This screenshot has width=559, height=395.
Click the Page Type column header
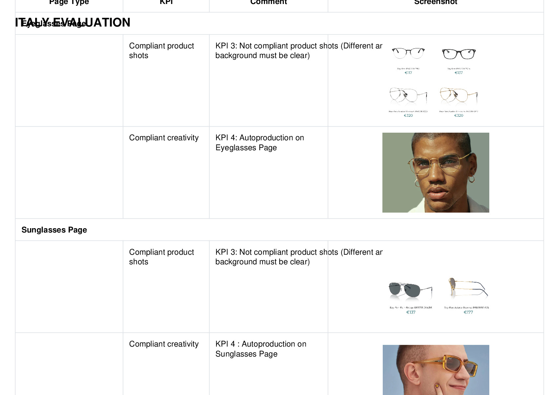69,2
